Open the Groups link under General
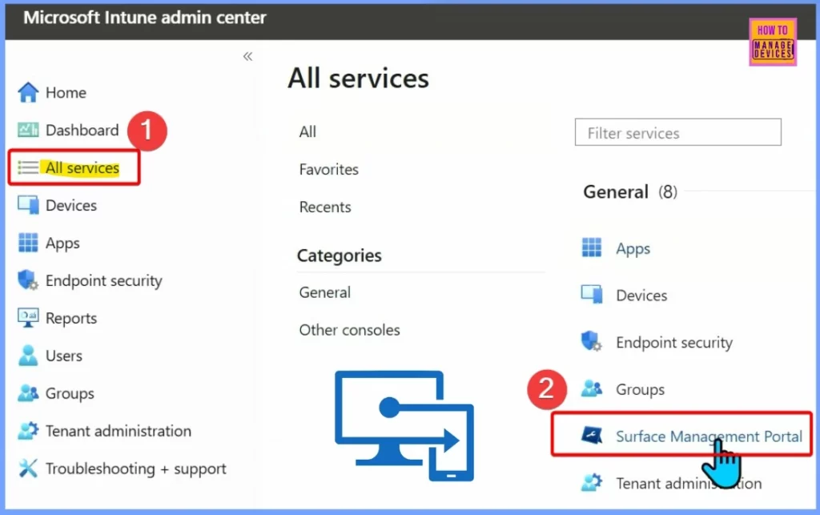The width and height of the screenshot is (820, 515). click(640, 390)
